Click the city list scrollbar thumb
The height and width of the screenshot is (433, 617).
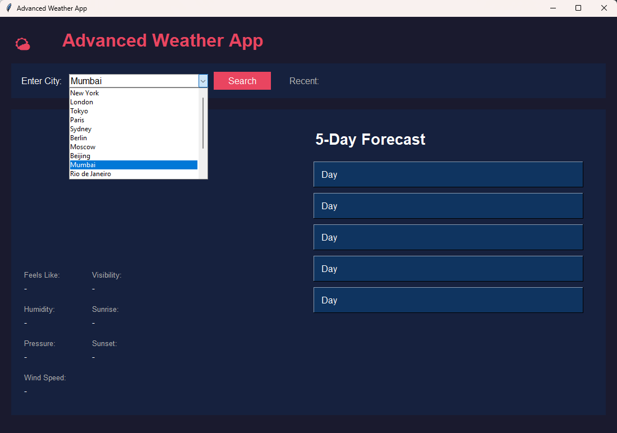pyautogui.click(x=203, y=122)
